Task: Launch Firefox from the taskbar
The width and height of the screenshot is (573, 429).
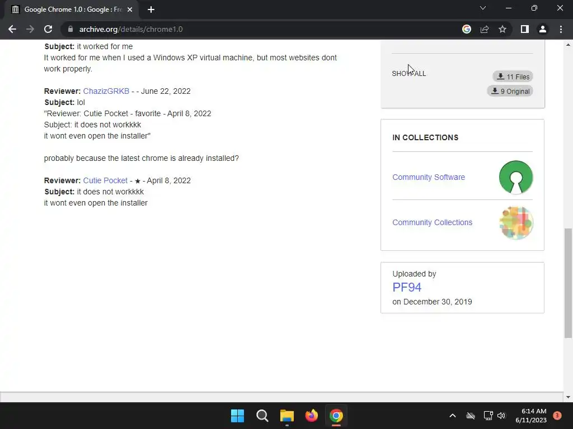Action: click(x=312, y=416)
